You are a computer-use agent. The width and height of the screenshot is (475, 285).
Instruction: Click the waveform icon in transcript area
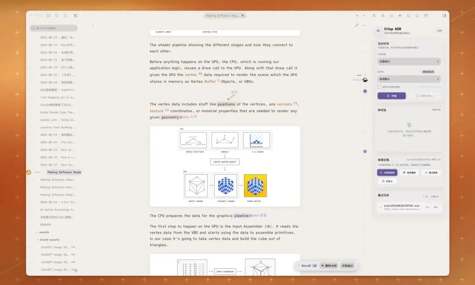pos(409,125)
